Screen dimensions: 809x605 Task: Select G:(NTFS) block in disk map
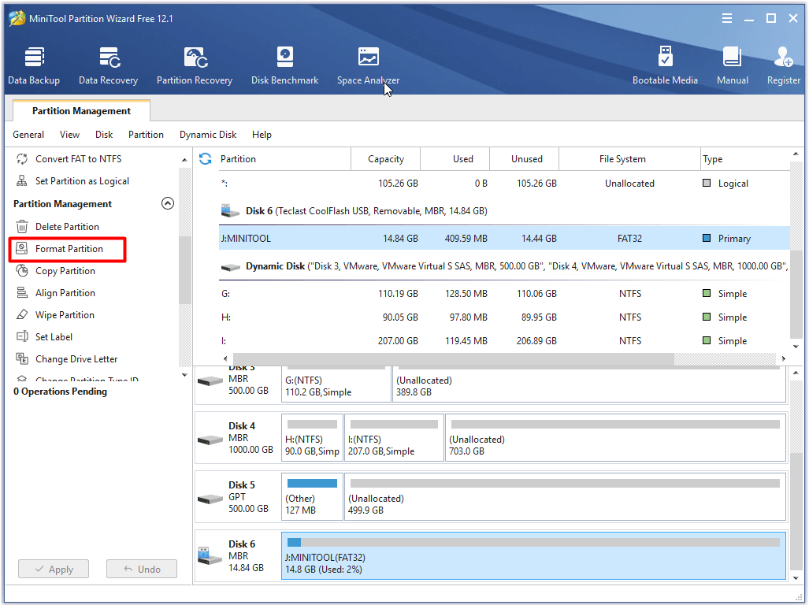(x=336, y=384)
